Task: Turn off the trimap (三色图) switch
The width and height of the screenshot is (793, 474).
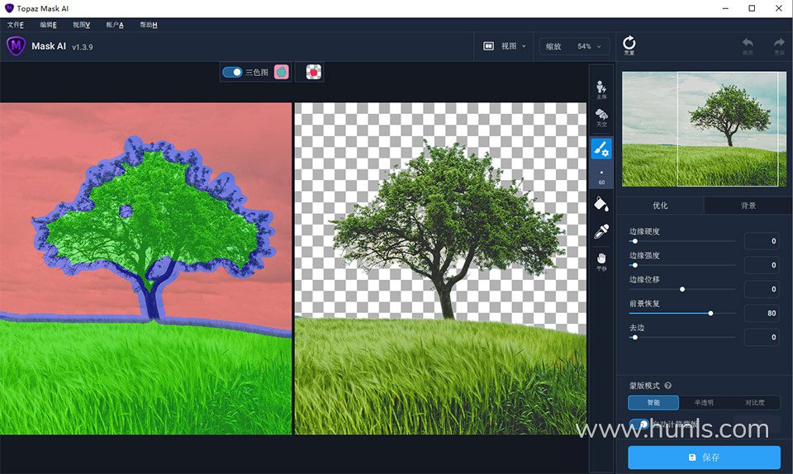Action: click(x=233, y=73)
